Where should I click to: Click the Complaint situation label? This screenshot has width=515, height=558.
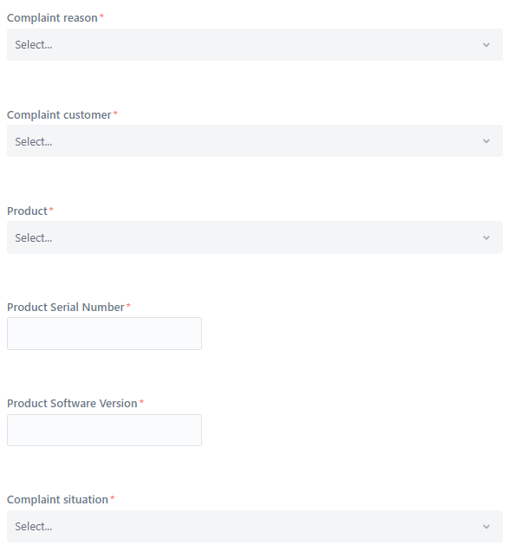[x=57, y=500]
